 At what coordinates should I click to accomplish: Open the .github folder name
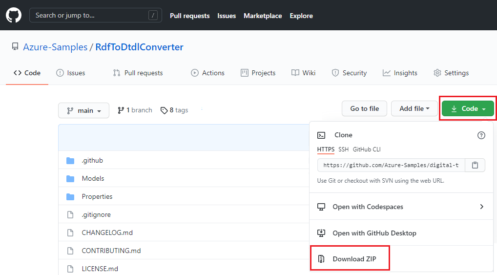pyautogui.click(x=92, y=161)
